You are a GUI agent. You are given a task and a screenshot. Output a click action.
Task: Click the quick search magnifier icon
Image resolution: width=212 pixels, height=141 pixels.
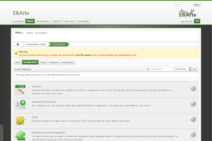[x=148, y=69]
